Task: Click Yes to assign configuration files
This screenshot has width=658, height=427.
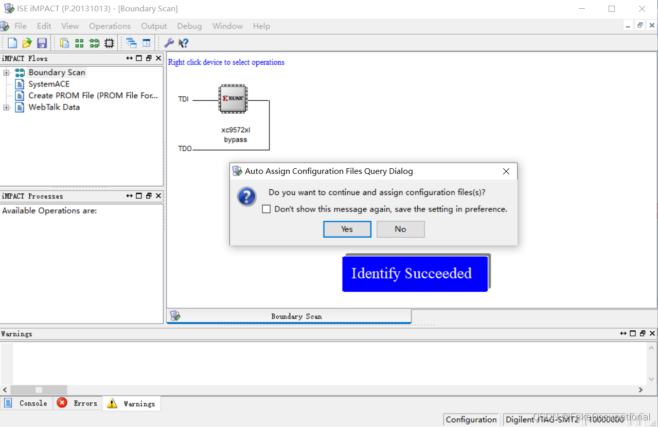Action: click(x=347, y=229)
